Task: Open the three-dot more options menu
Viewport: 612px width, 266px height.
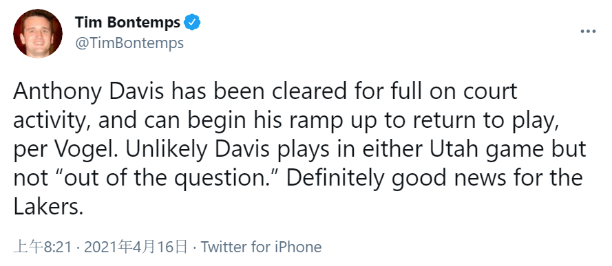Action: click(x=588, y=31)
